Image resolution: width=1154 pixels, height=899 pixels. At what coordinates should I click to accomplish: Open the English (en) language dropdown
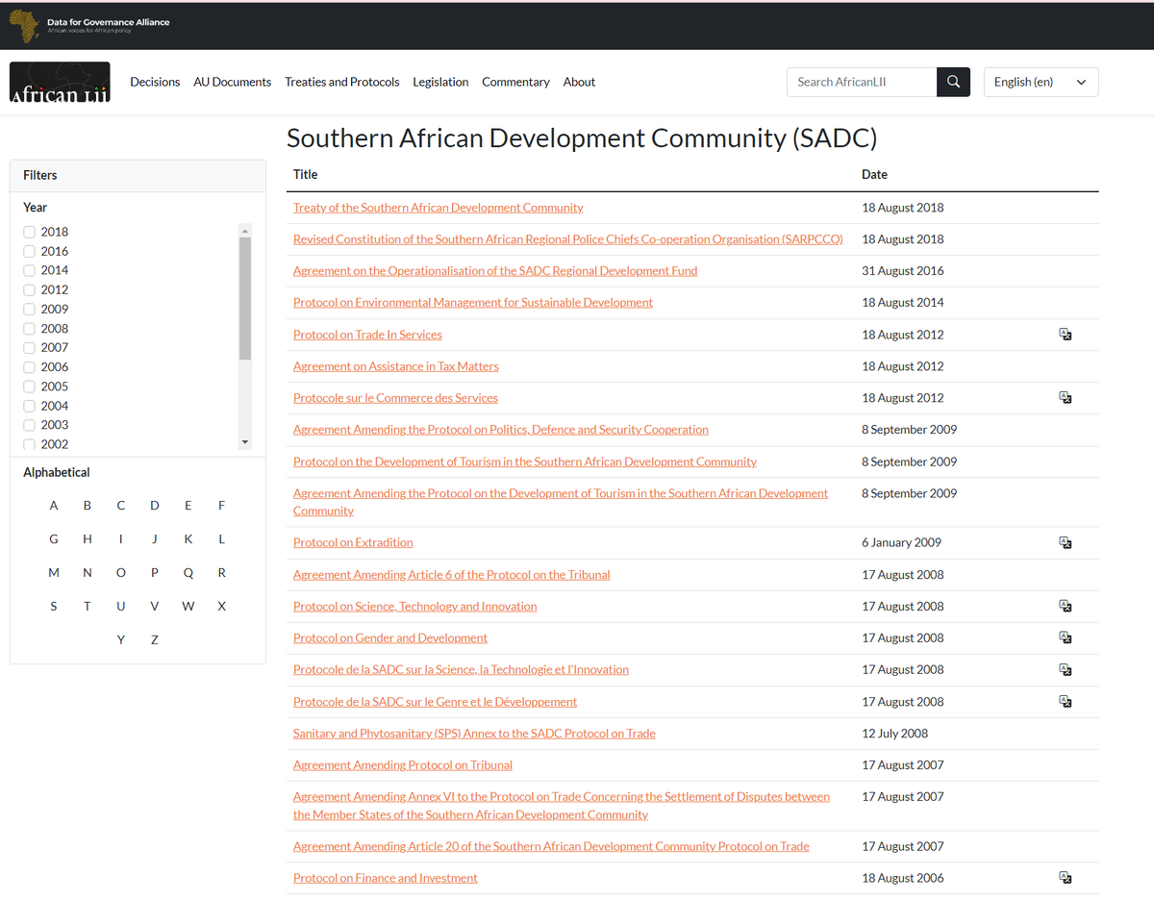pyautogui.click(x=1041, y=82)
